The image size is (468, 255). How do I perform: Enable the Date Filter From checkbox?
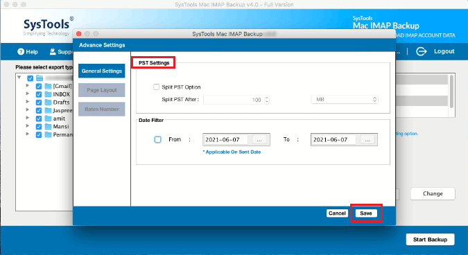pos(157,139)
